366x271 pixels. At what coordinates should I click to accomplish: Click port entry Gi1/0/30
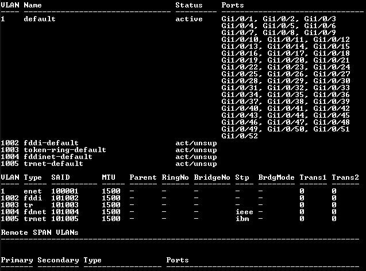[332, 81]
